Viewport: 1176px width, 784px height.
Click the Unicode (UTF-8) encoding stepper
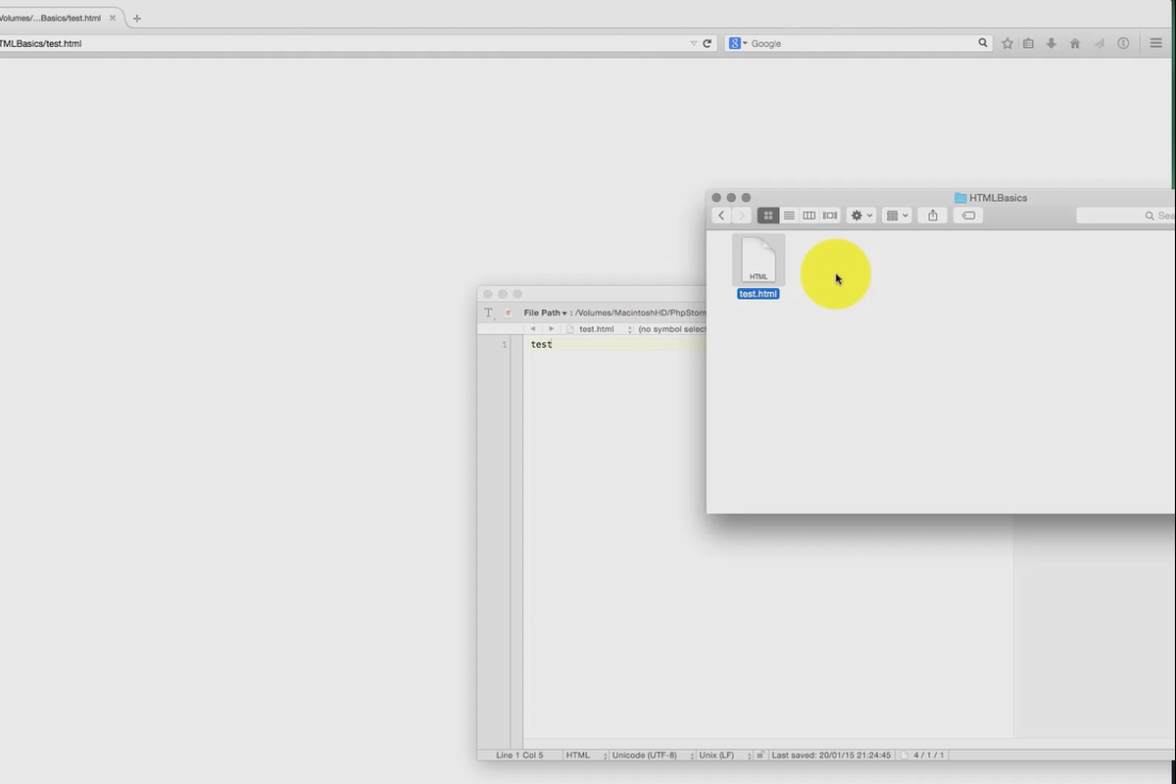pyautogui.click(x=691, y=755)
